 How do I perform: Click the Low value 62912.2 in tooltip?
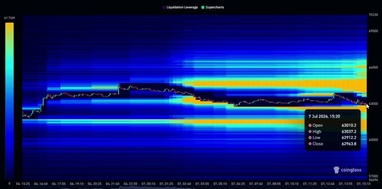[349, 138]
